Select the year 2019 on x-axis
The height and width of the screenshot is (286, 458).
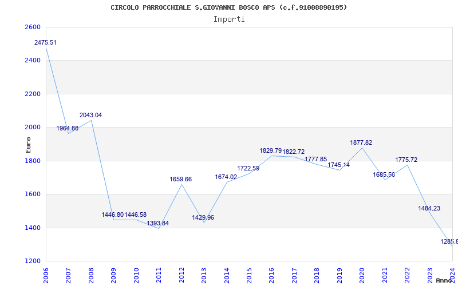coord(339,275)
